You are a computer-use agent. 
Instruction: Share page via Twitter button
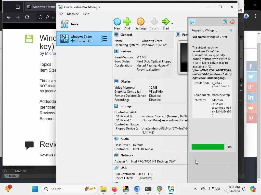pos(251,77)
